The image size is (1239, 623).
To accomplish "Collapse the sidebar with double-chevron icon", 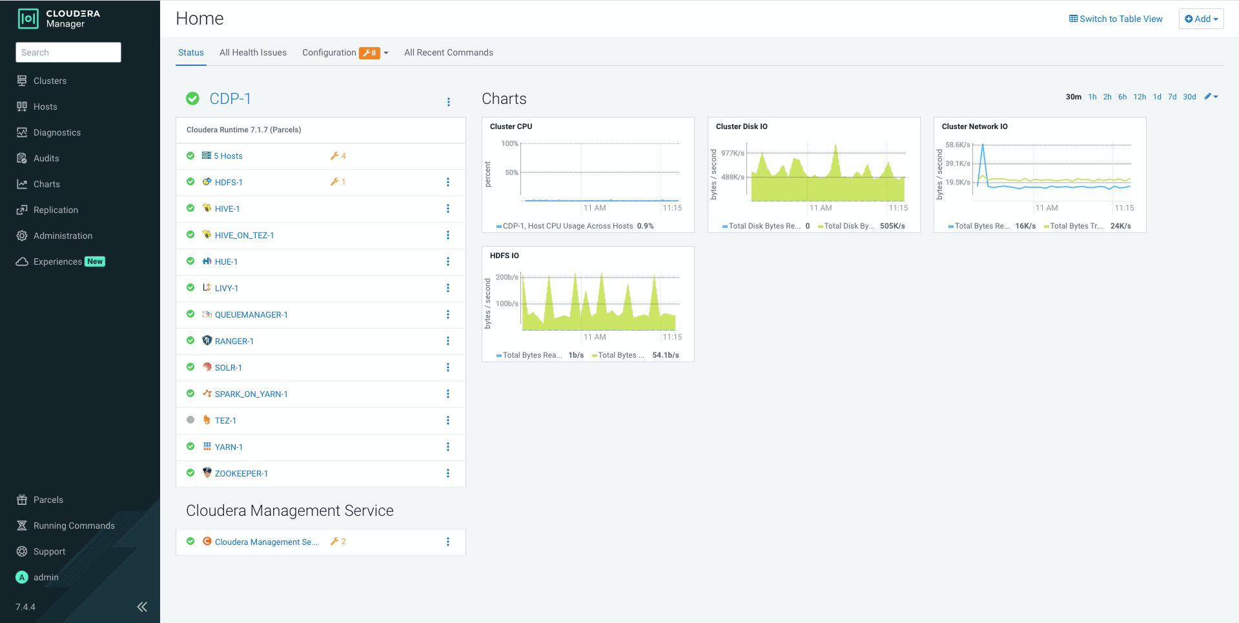I will (142, 607).
